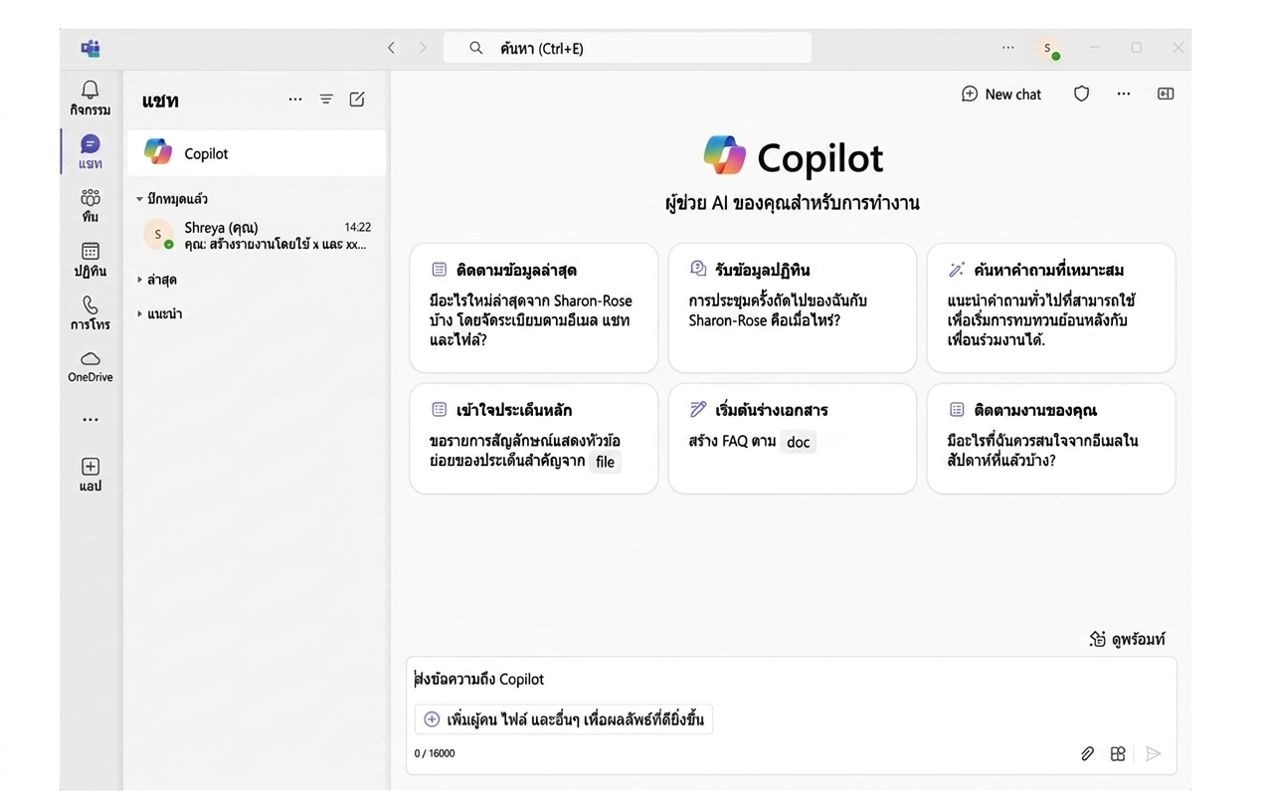The height and width of the screenshot is (812, 1272).
Task: Click the Copilot logo in chat list
Action: [x=158, y=152]
